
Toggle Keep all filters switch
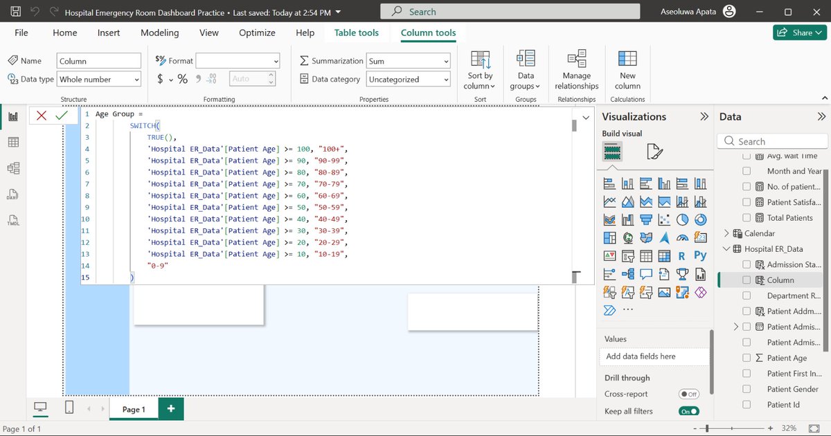(689, 411)
